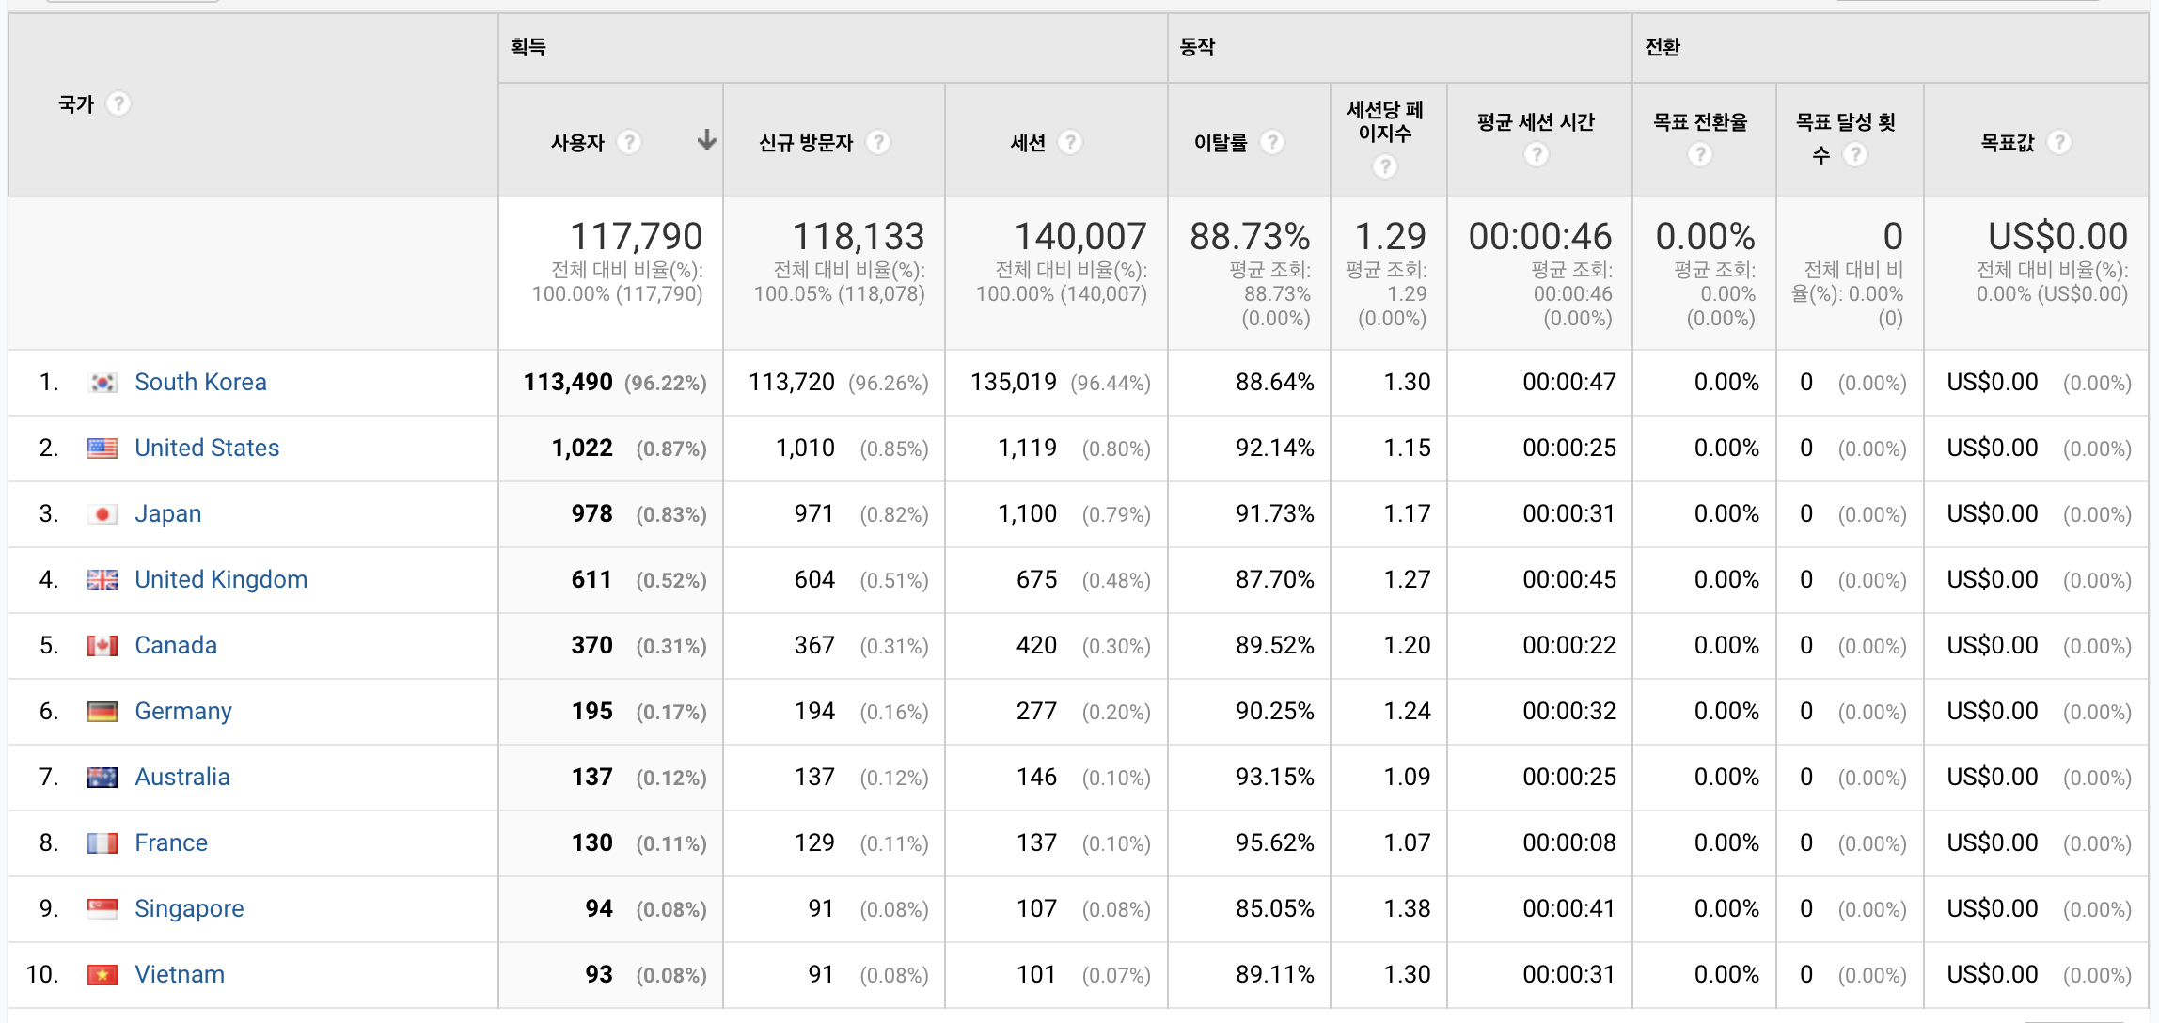Sort by 세션 column header

[1028, 143]
